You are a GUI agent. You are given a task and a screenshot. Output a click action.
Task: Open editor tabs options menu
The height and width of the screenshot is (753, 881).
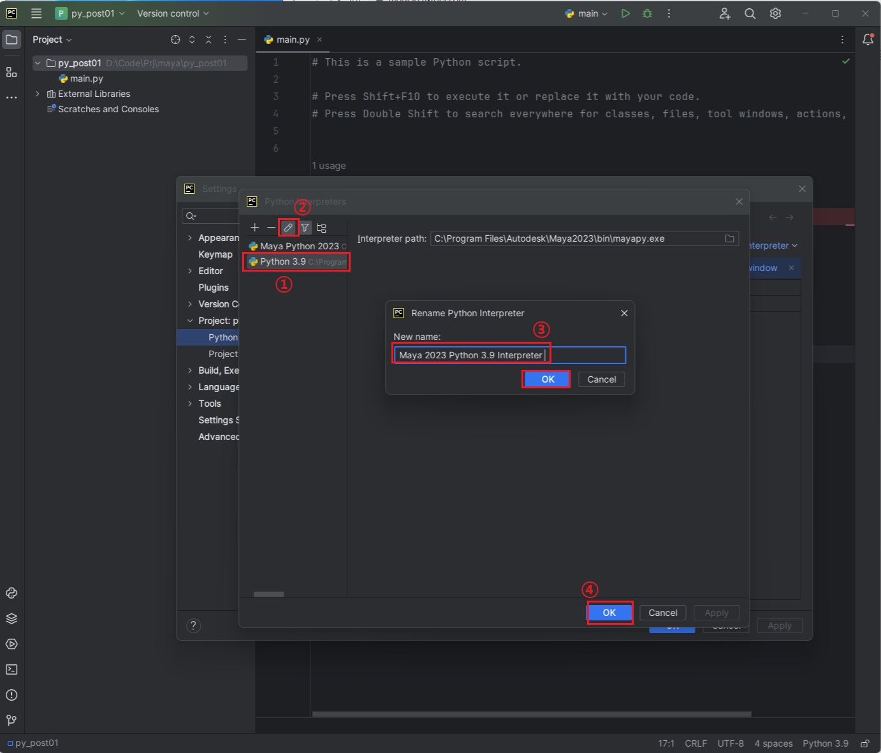point(842,40)
